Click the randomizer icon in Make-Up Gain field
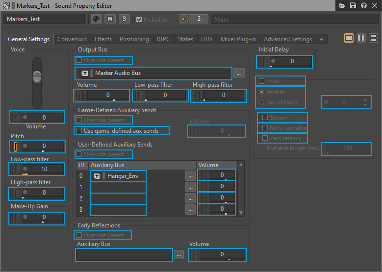Viewport: 382px width, 272px height. click(x=25, y=217)
